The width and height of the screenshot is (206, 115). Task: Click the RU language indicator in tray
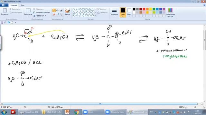[x=151, y=112]
